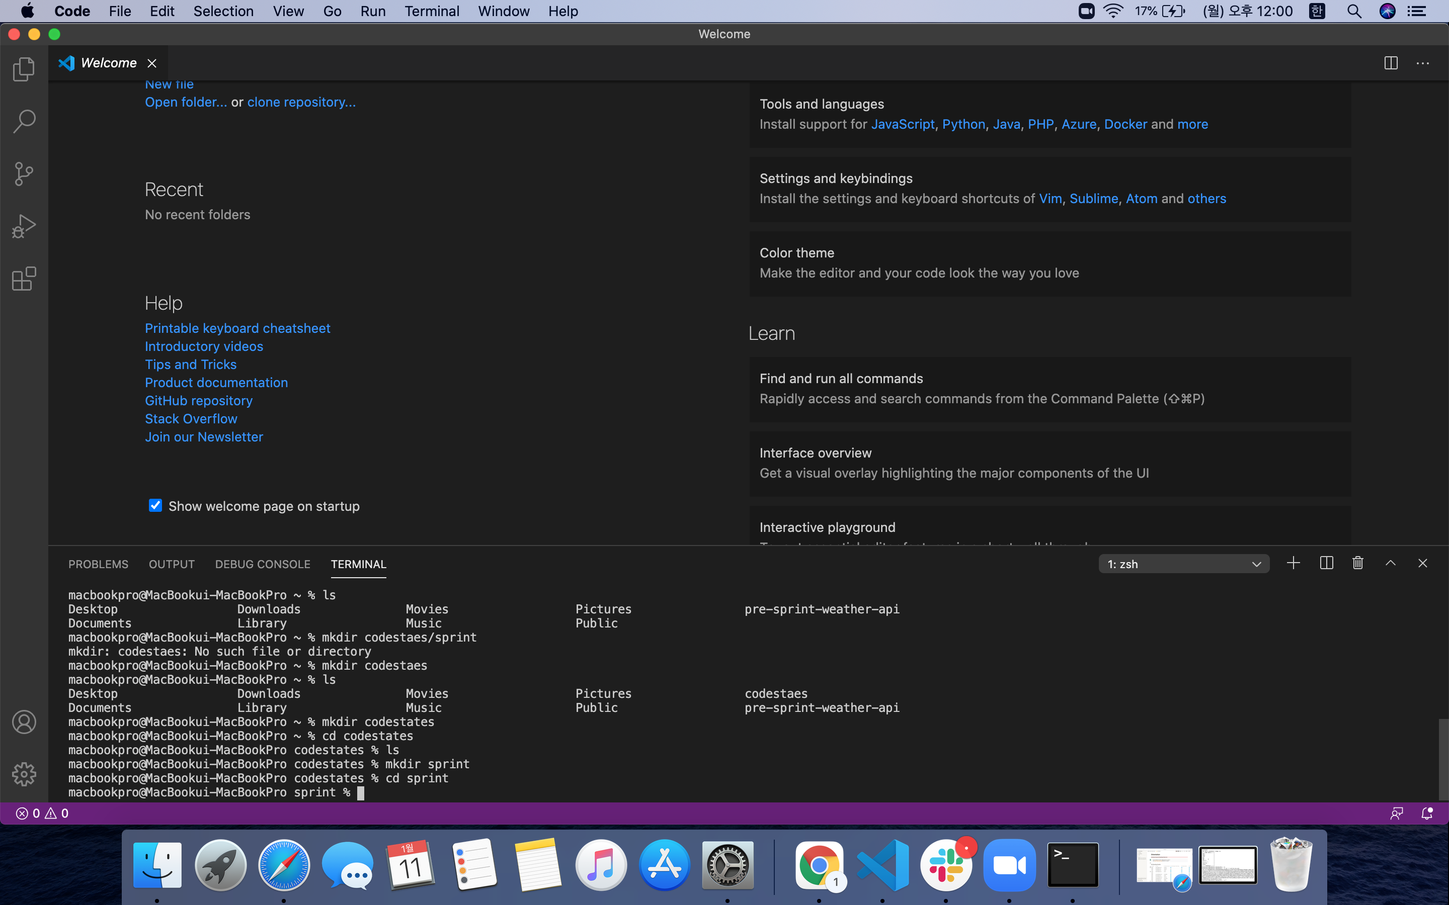Open the Search view in activity bar
The height and width of the screenshot is (905, 1449).
(x=24, y=122)
